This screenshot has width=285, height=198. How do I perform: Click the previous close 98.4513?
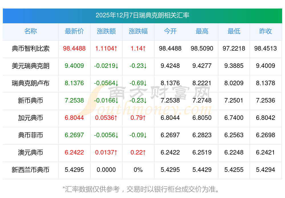pos(266,49)
